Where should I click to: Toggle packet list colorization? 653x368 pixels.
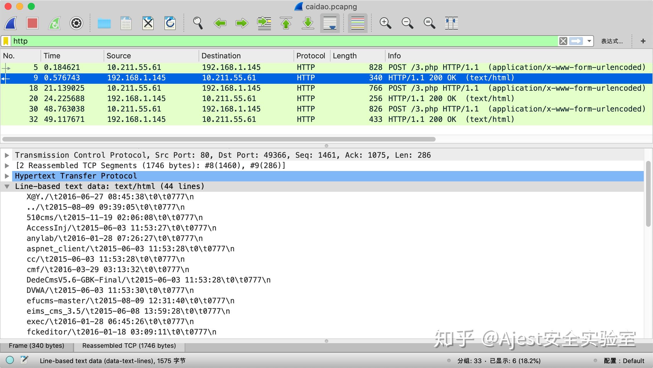point(357,23)
